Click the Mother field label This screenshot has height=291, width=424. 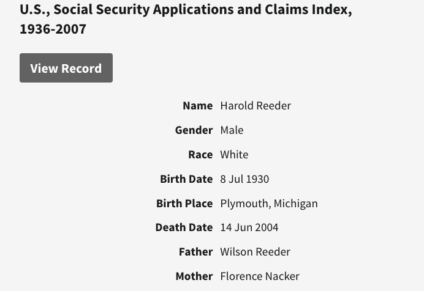(x=194, y=276)
